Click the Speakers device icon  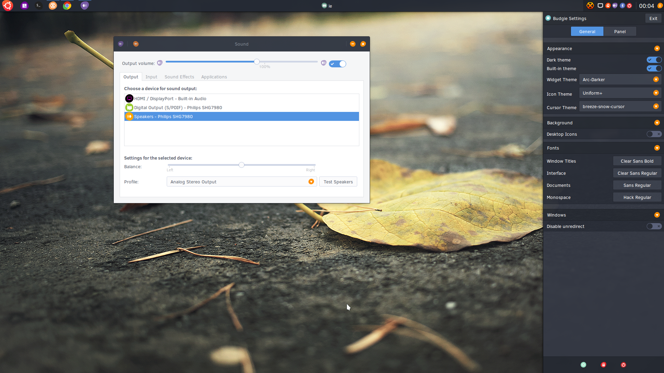coord(129,116)
